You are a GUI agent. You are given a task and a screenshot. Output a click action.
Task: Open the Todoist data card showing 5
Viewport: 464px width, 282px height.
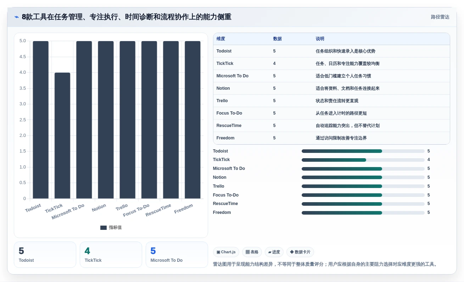click(x=45, y=255)
